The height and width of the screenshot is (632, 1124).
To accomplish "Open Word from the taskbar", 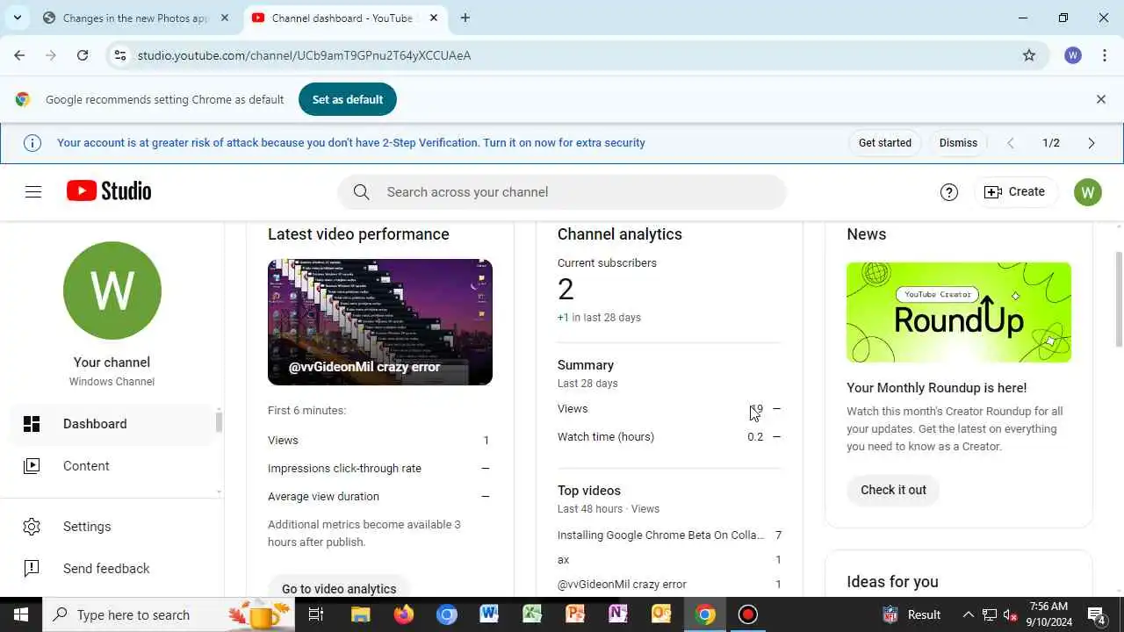I will click(489, 614).
